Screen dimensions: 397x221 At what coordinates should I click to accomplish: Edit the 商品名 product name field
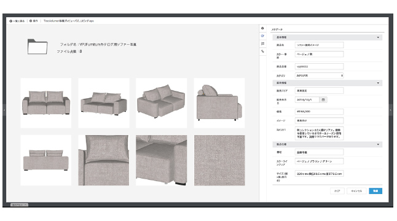click(x=319, y=45)
